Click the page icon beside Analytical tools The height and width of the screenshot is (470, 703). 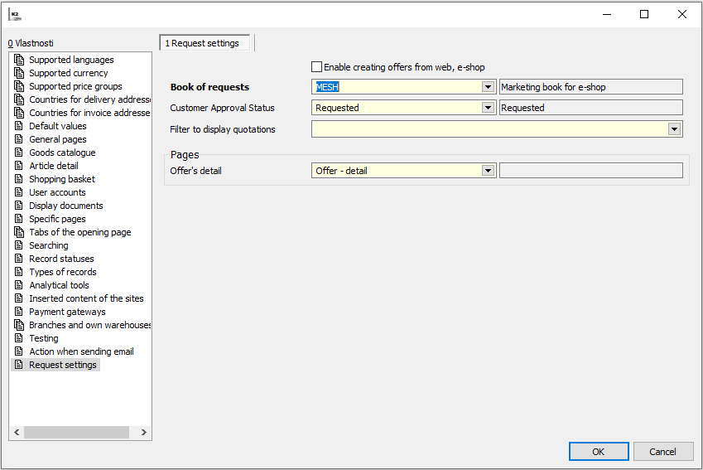click(x=19, y=285)
